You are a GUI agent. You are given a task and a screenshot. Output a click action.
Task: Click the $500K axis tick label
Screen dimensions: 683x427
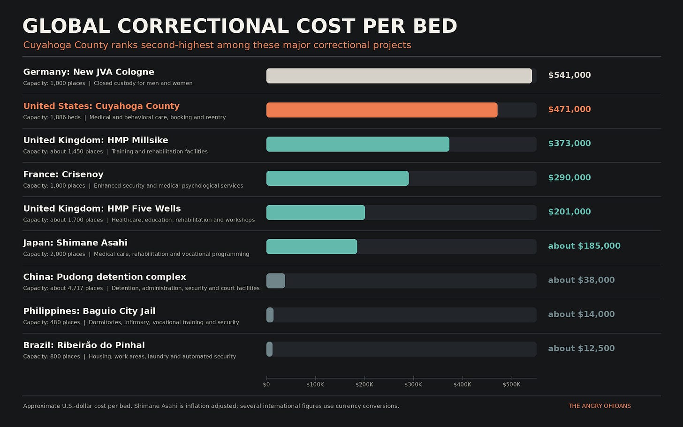(511, 384)
